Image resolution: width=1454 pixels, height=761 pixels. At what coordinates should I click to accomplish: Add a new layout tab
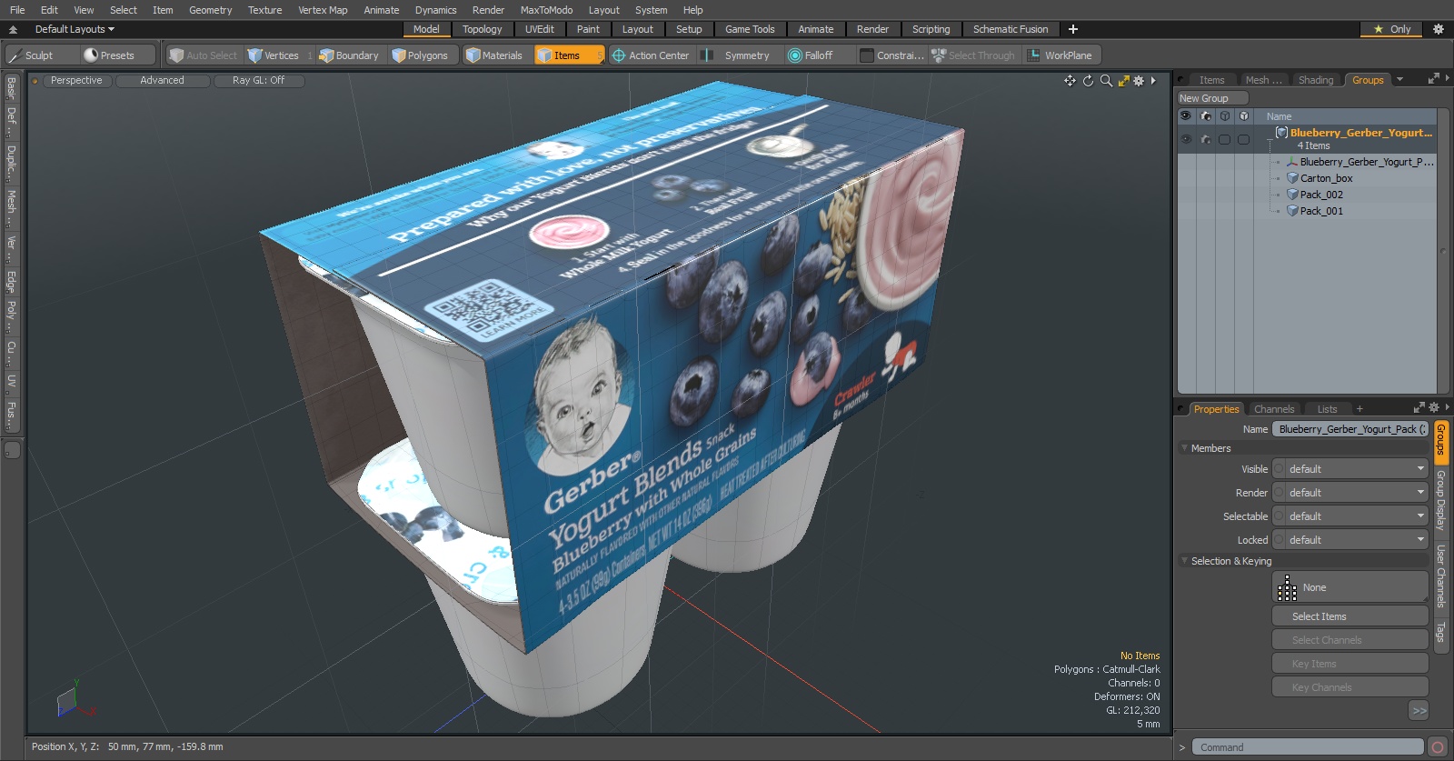point(1073,29)
